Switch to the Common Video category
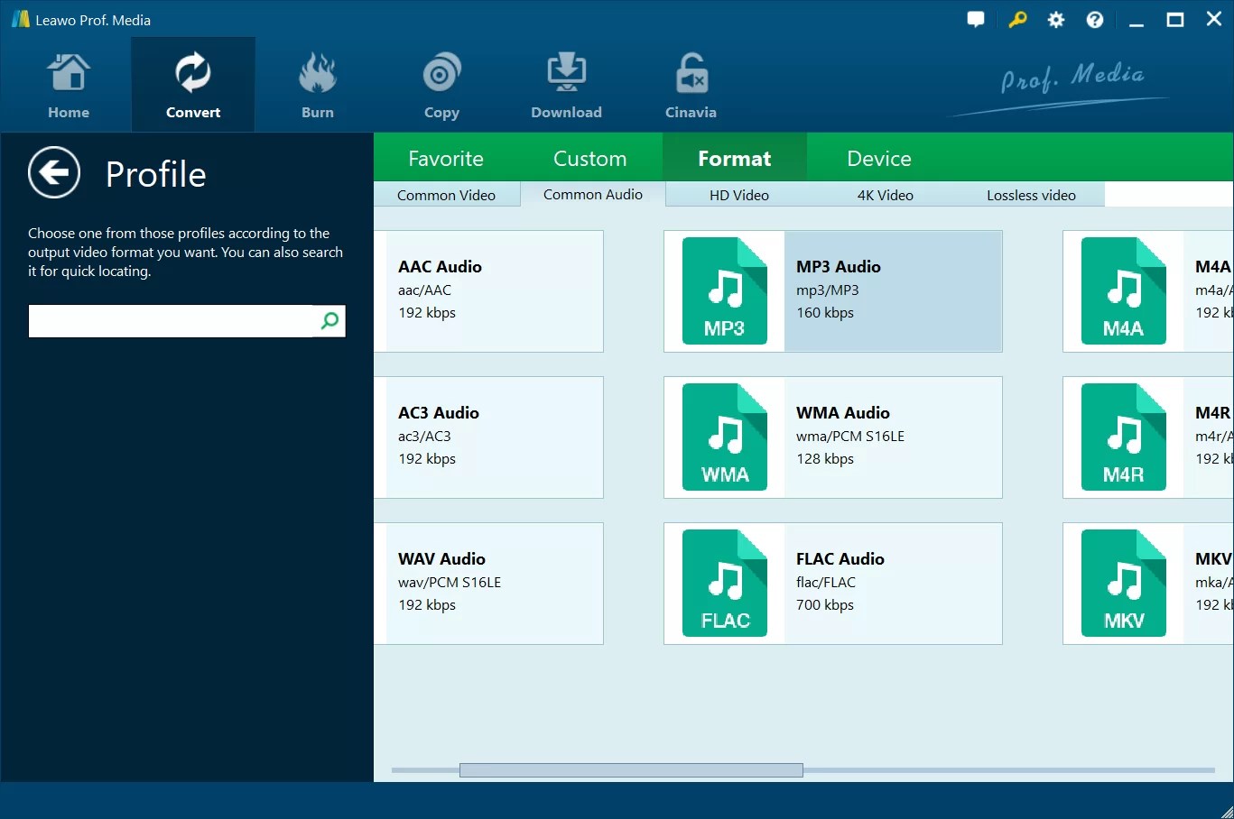 pyautogui.click(x=446, y=194)
